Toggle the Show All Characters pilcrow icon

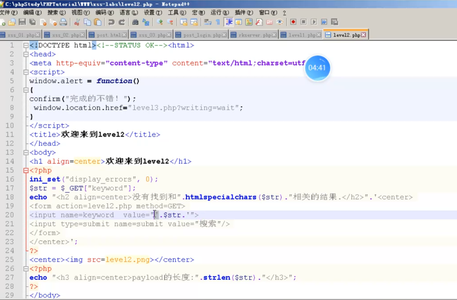[218, 22]
